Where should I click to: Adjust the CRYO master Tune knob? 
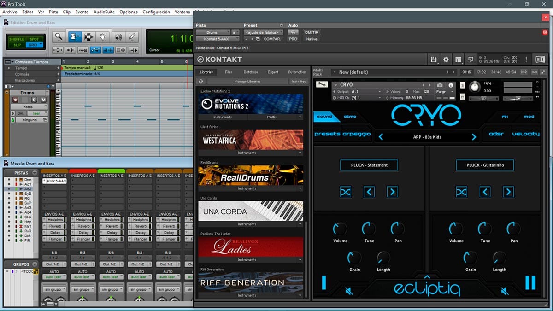[x=474, y=87]
